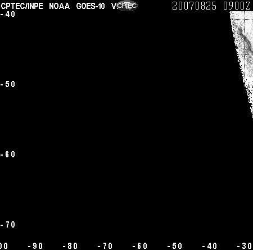Viewport: 253px width, 250px height.
Task: Select the -40 latitude label on the left
Action: pyautogui.click(x=8, y=14)
